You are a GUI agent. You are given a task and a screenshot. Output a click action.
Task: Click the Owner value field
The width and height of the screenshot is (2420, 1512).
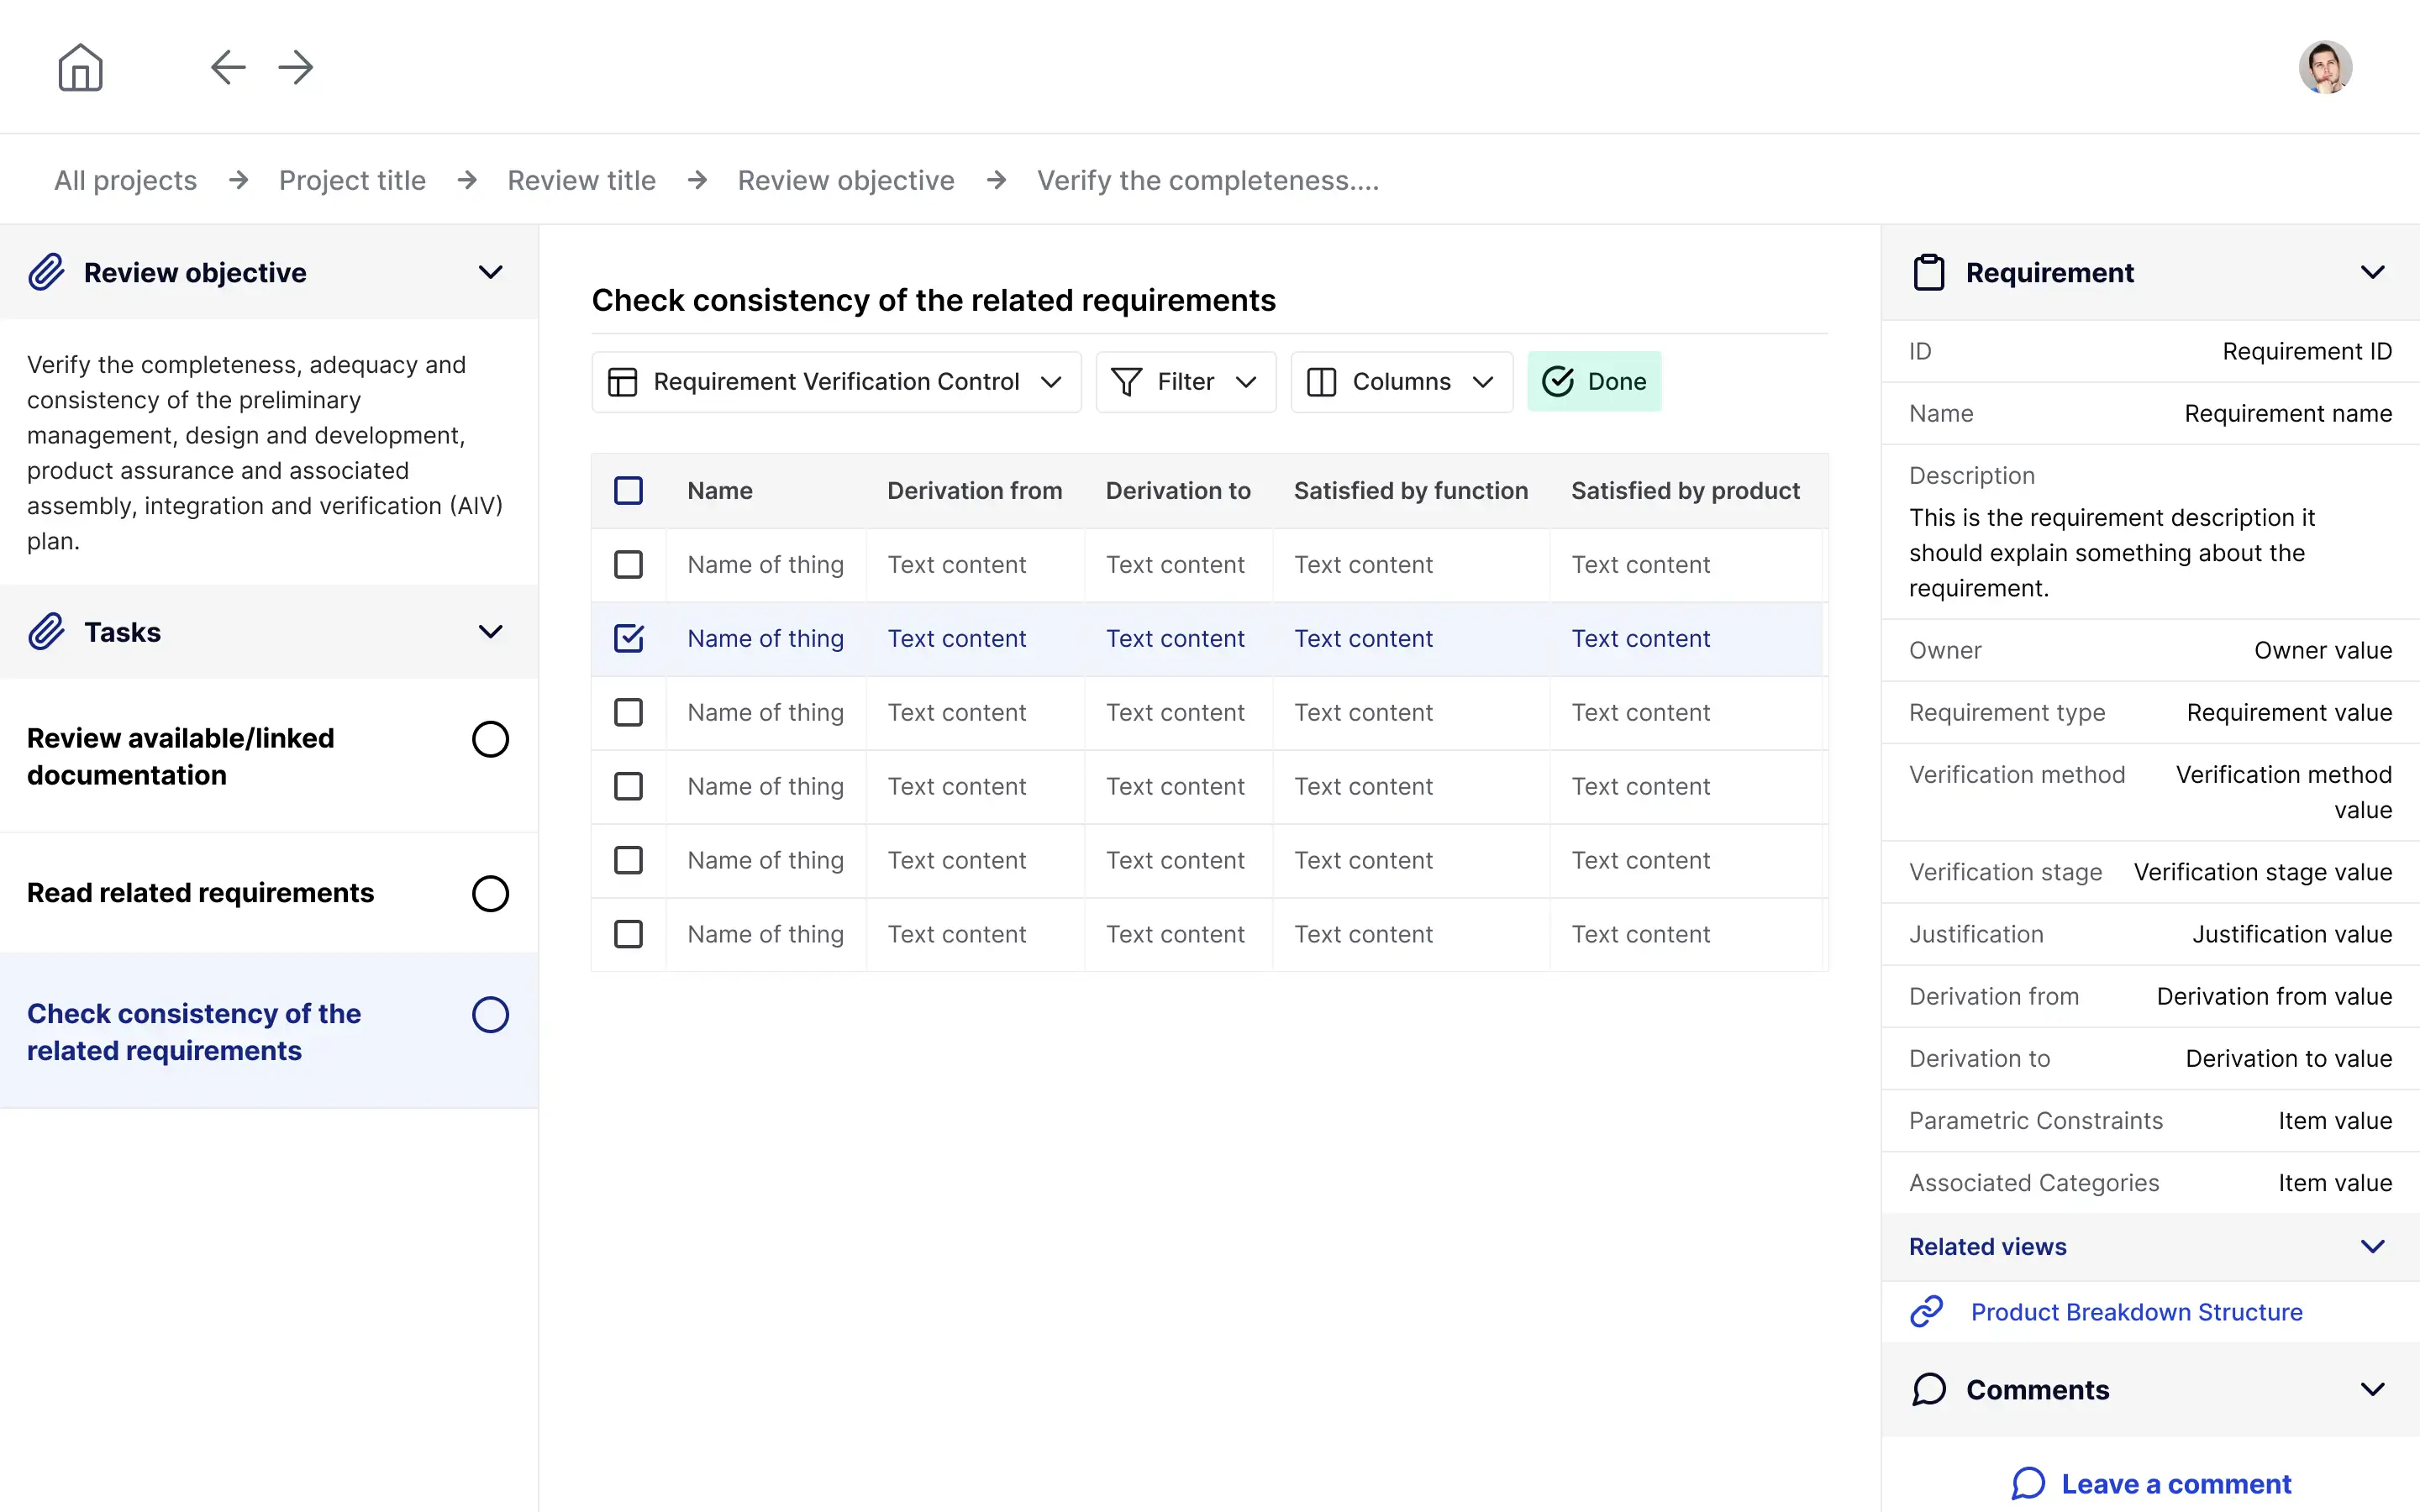[2323, 650]
